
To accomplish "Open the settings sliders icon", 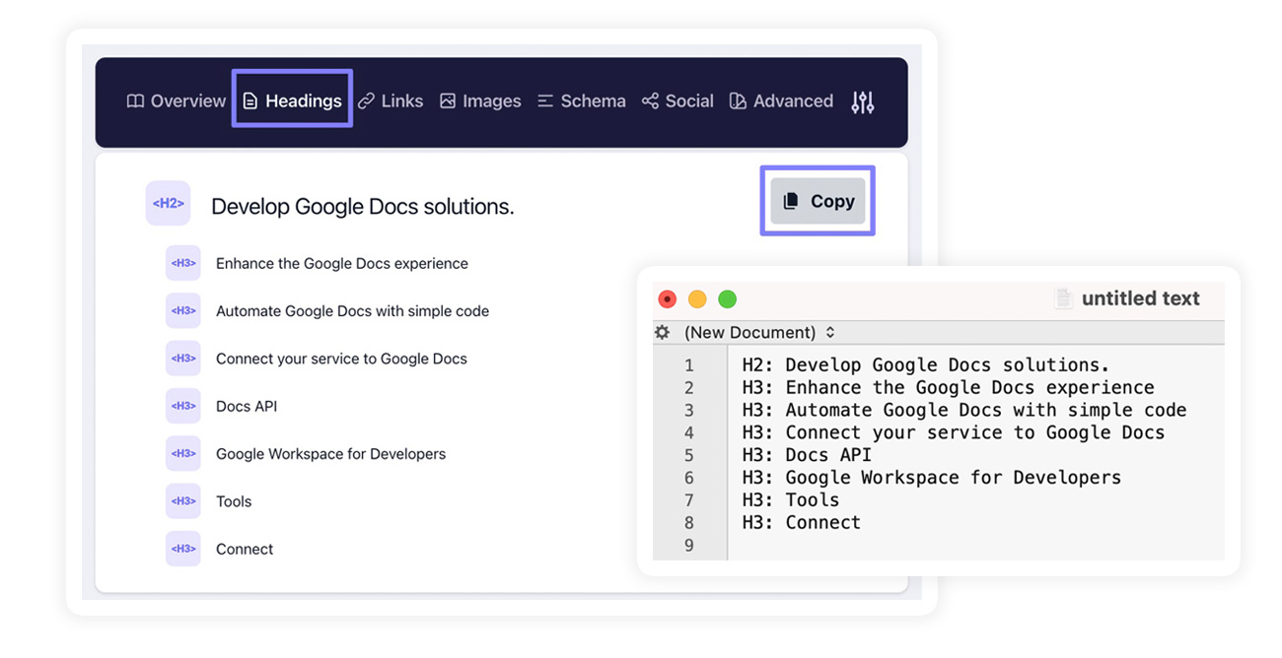I will pos(863,101).
